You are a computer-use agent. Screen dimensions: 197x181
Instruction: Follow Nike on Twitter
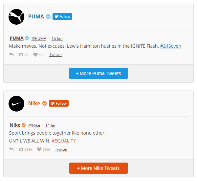tap(59, 103)
